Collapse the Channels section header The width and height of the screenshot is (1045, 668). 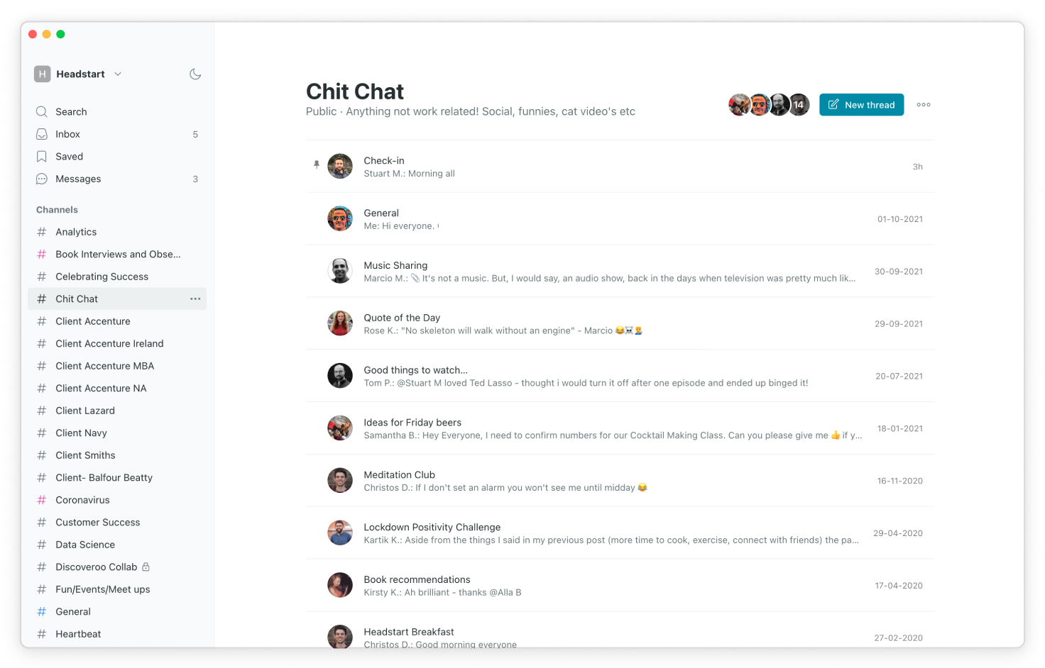point(57,210)
